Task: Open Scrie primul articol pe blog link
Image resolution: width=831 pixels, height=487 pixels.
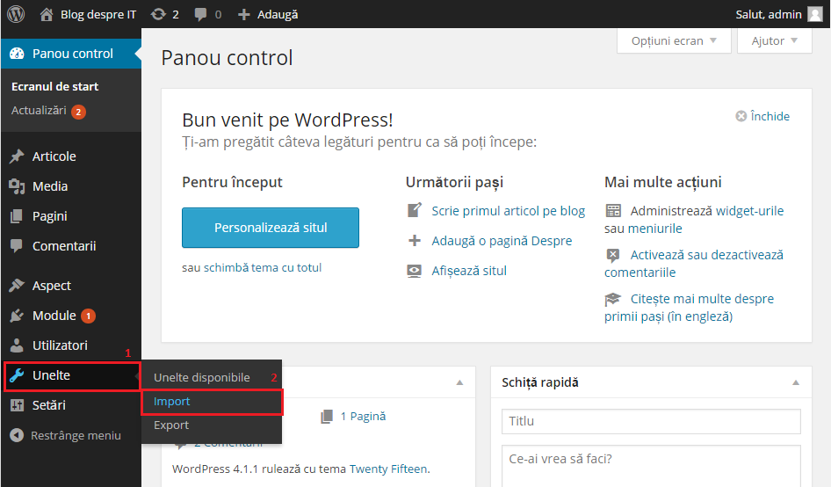Action: tap(509, 211)
